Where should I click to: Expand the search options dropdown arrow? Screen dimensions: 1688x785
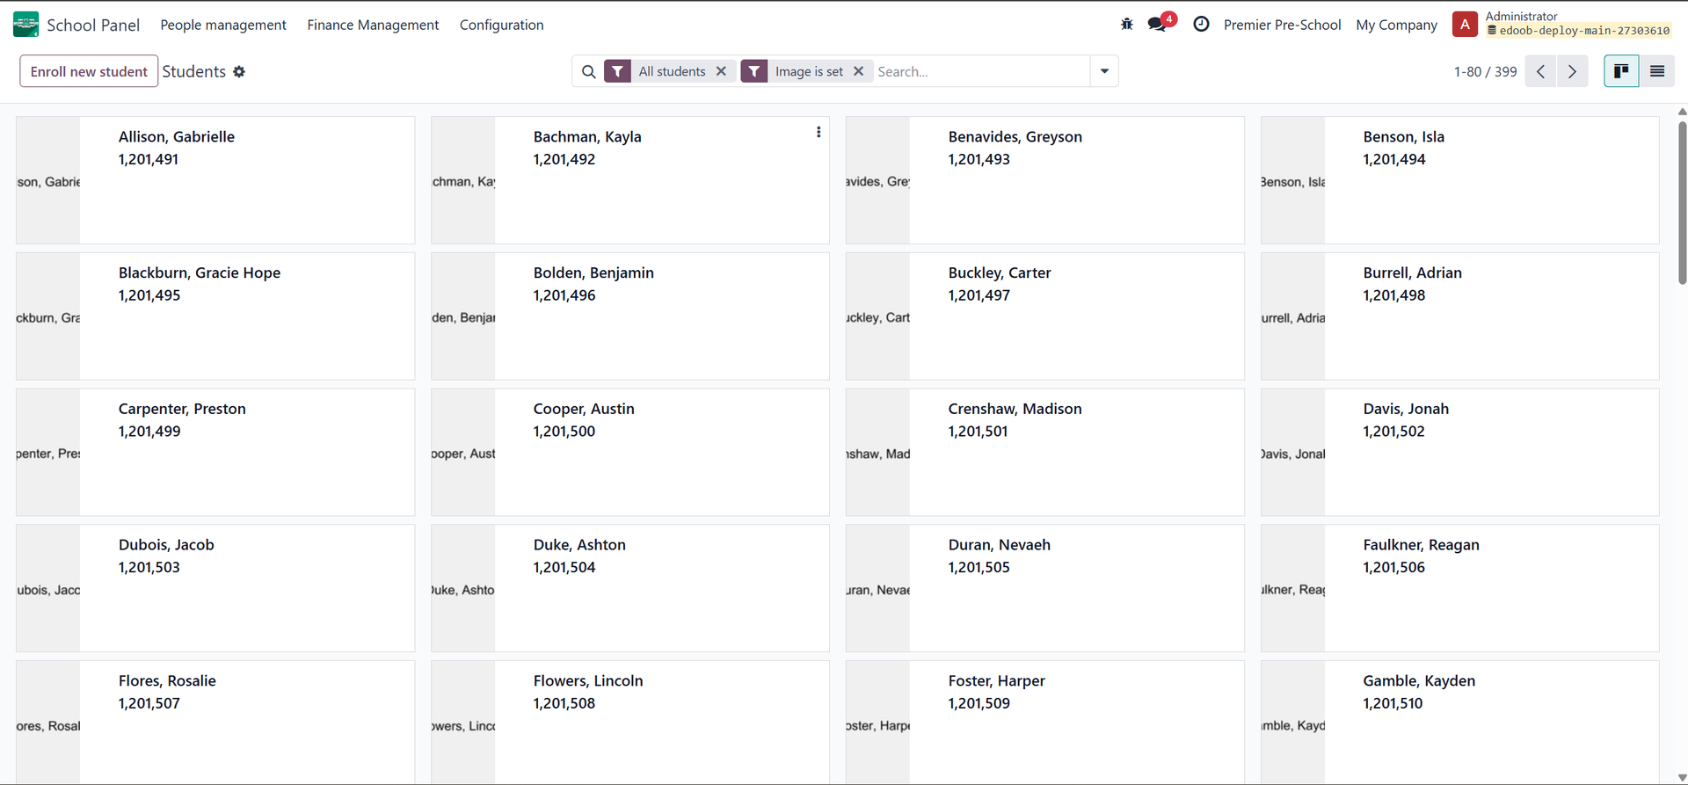pos(1104,71)
